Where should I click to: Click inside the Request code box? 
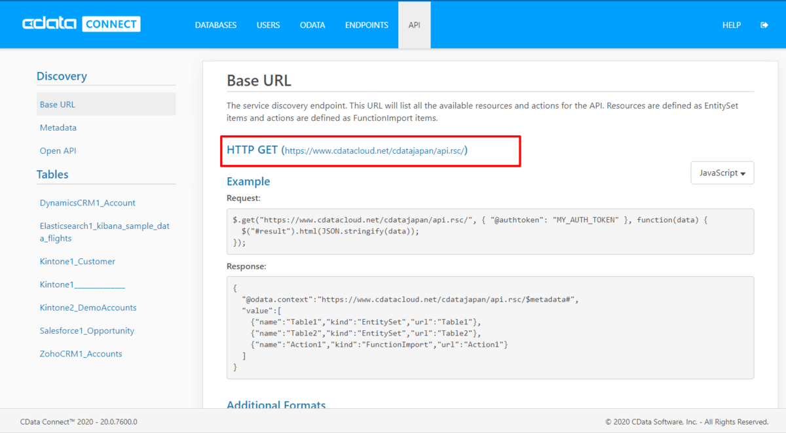490,231
